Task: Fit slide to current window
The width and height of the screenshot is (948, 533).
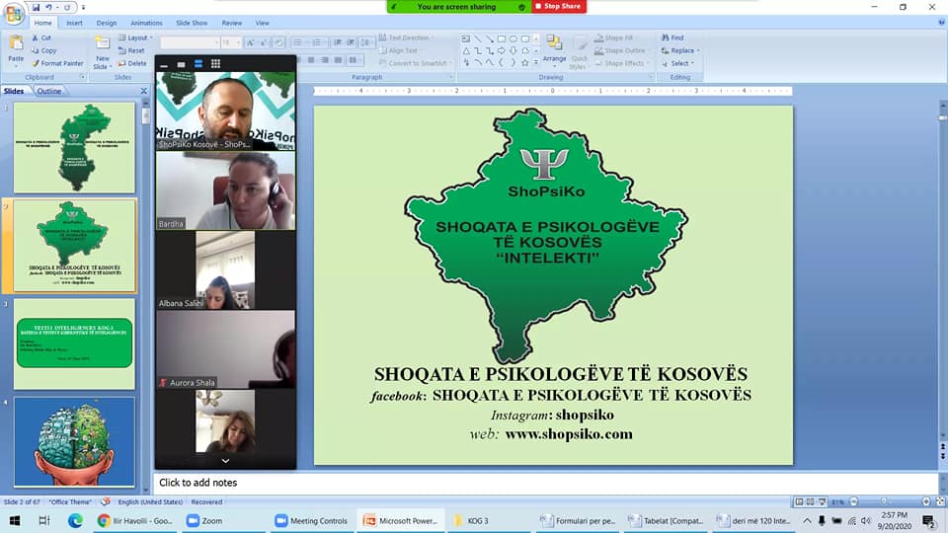Action: [x=940, y=501]
